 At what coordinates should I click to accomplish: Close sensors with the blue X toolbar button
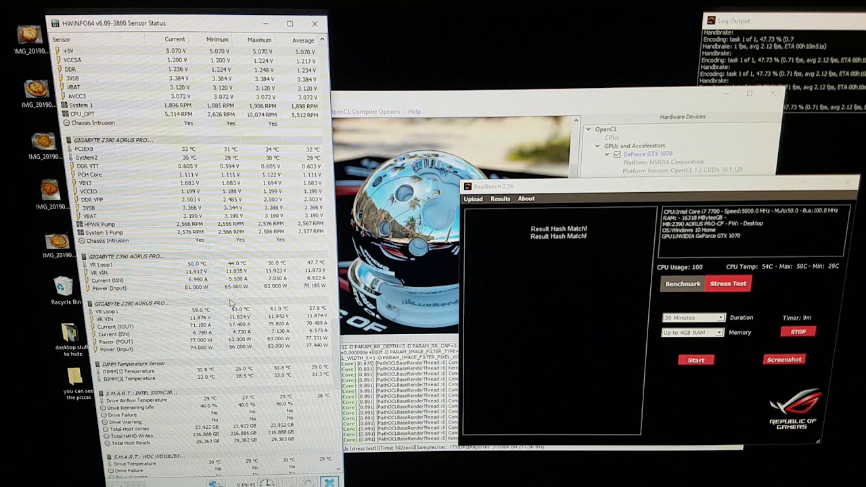coord(329,482)
